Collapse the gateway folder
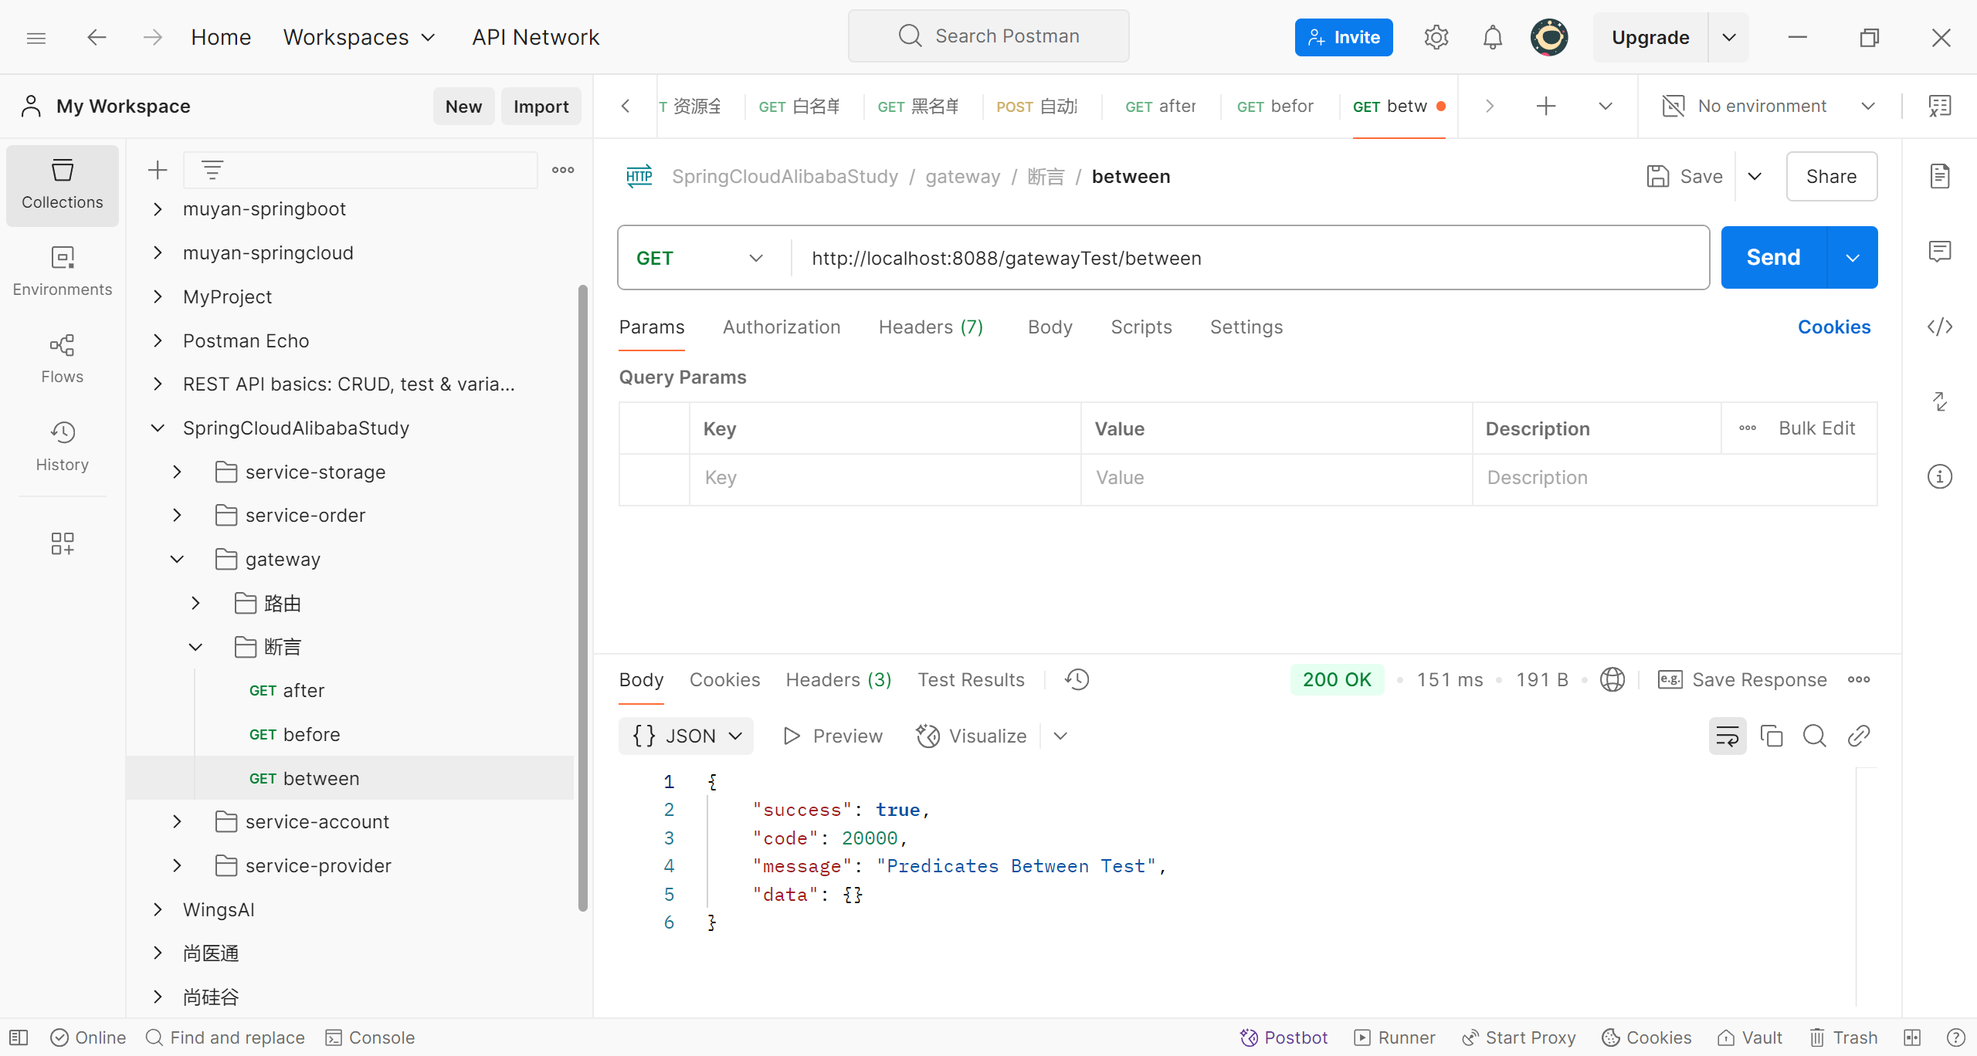This screenshot has width=1977, height=1056. coord(177,559)
